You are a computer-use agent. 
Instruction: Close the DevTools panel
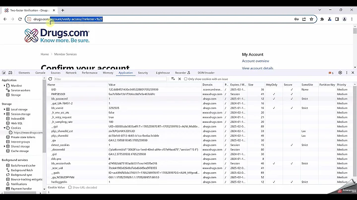353,73
